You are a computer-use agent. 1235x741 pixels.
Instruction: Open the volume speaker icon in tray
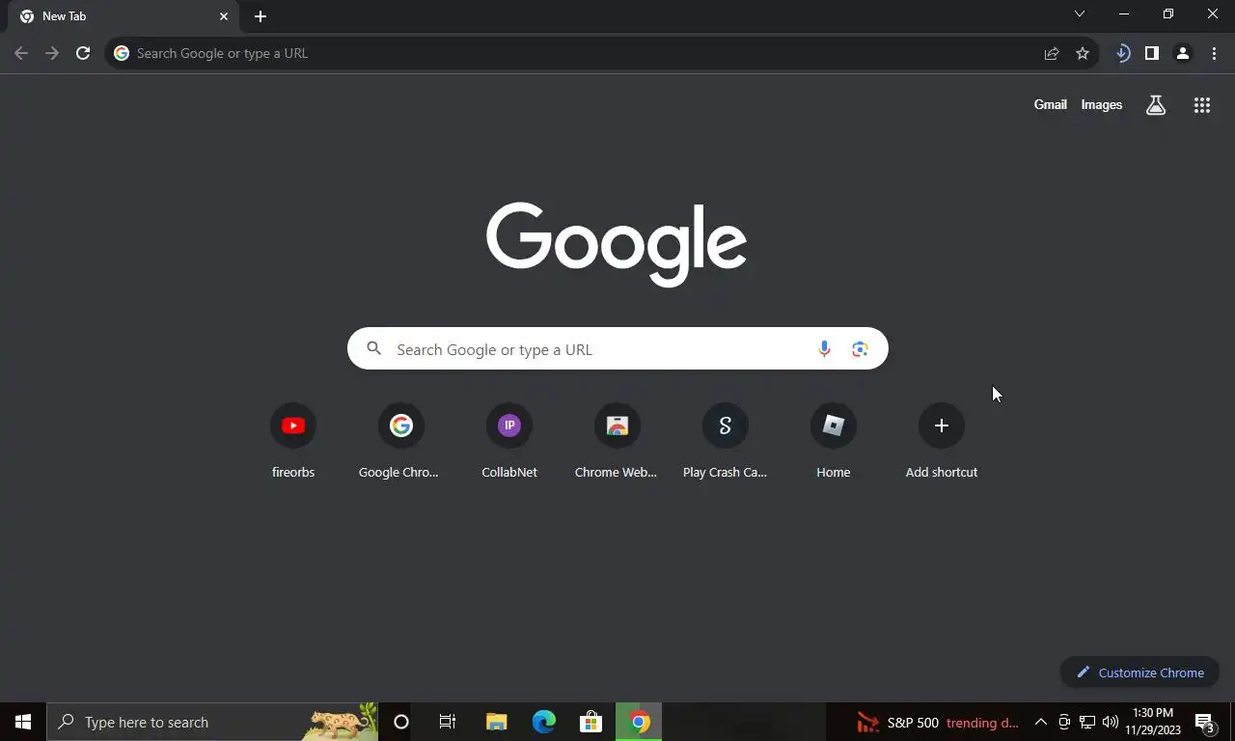[x=1111, y=722]
